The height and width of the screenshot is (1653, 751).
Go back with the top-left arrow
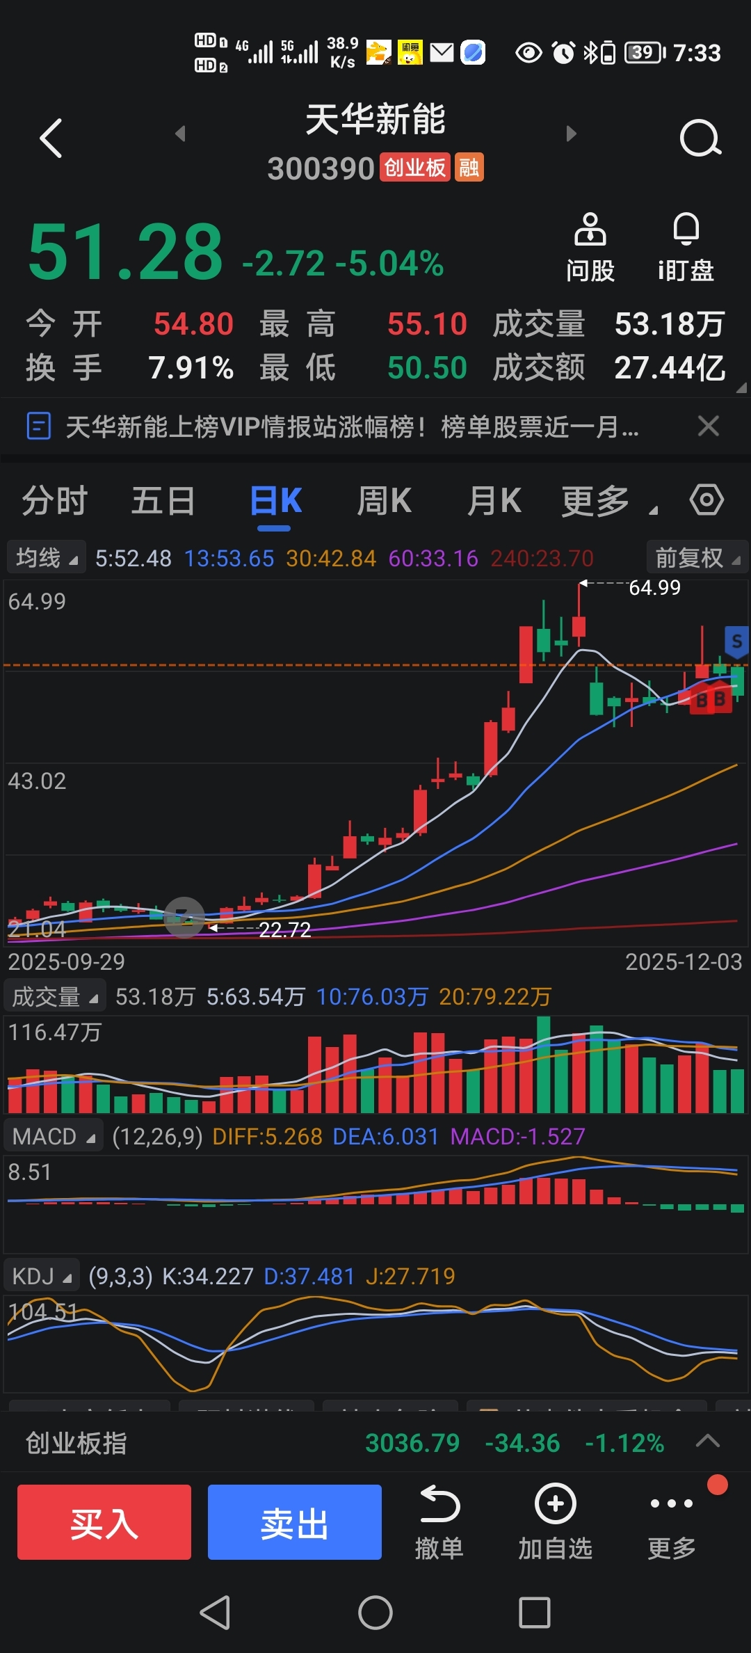51,138
